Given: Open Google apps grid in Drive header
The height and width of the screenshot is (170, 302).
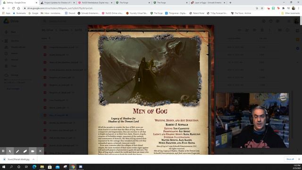Looking at the screenshot, I should (x=289, y=21).
